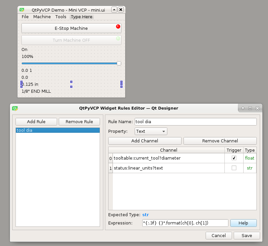Select the 100% label in Mini VCP
Viewport: 268px width, 246px height.
click(x=27, y=56)
